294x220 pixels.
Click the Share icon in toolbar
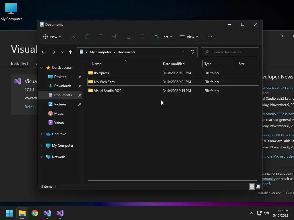click(x=129, y=37)
